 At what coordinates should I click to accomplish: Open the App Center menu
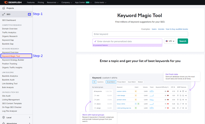point(83,2)
